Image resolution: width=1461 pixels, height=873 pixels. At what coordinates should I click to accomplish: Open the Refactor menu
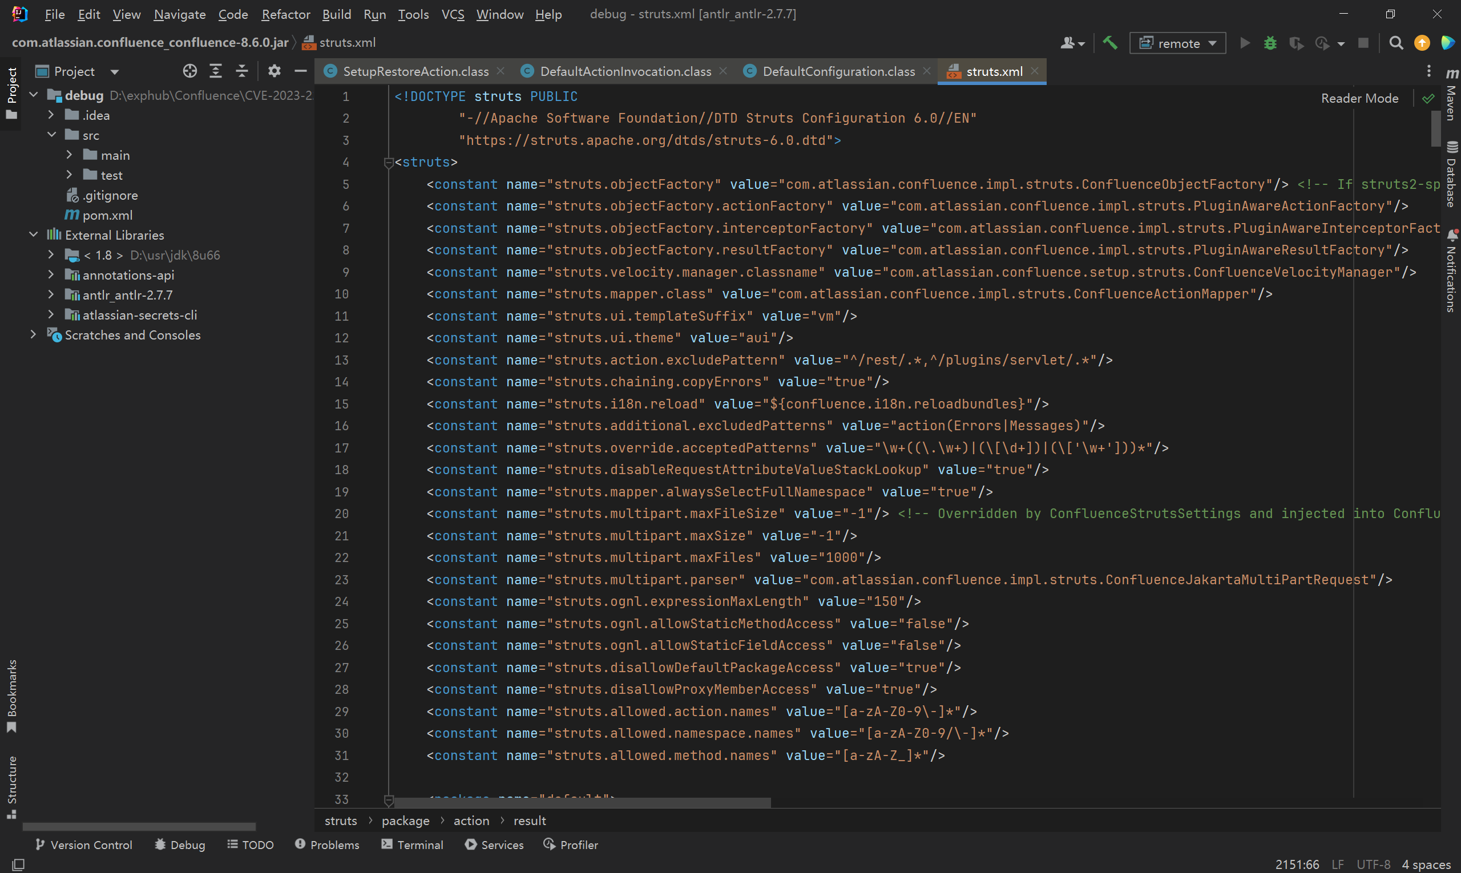point(285,14)
